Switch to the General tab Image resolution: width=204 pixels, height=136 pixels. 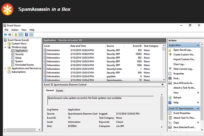click(50, 90)
